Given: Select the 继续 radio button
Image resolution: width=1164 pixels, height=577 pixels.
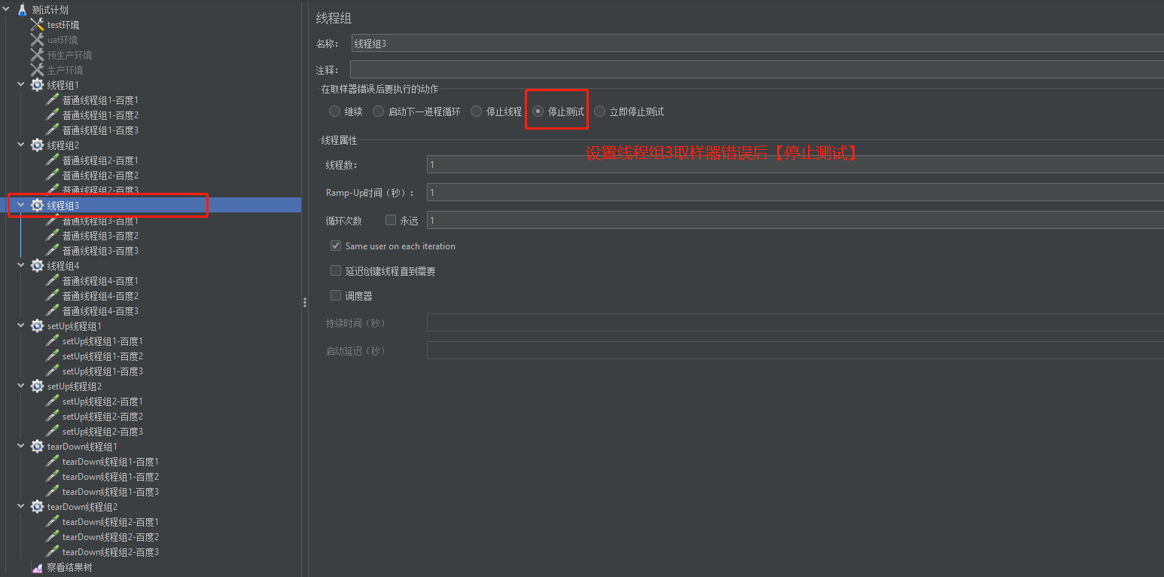Looking at the screenshot, I should click(x=335, y=111).
